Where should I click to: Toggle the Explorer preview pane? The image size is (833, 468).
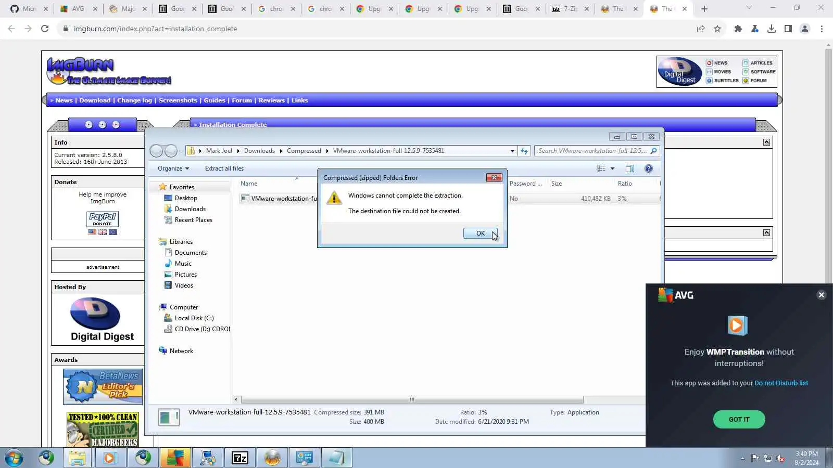pyautogui.click(x=630, y=168)
